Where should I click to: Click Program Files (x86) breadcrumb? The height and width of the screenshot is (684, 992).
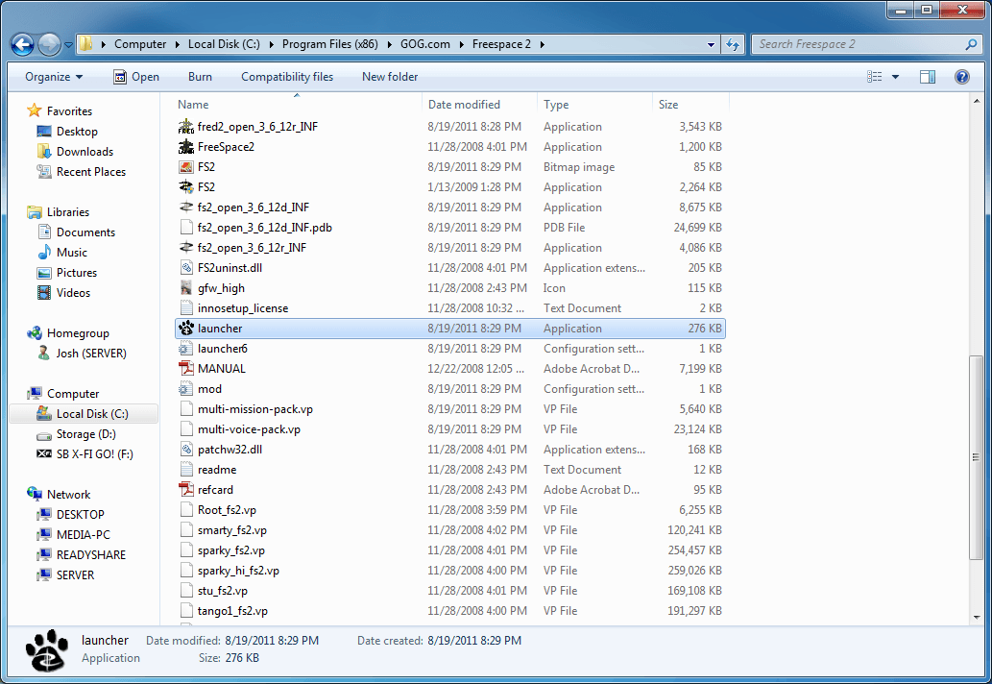(x=329, y=44)
